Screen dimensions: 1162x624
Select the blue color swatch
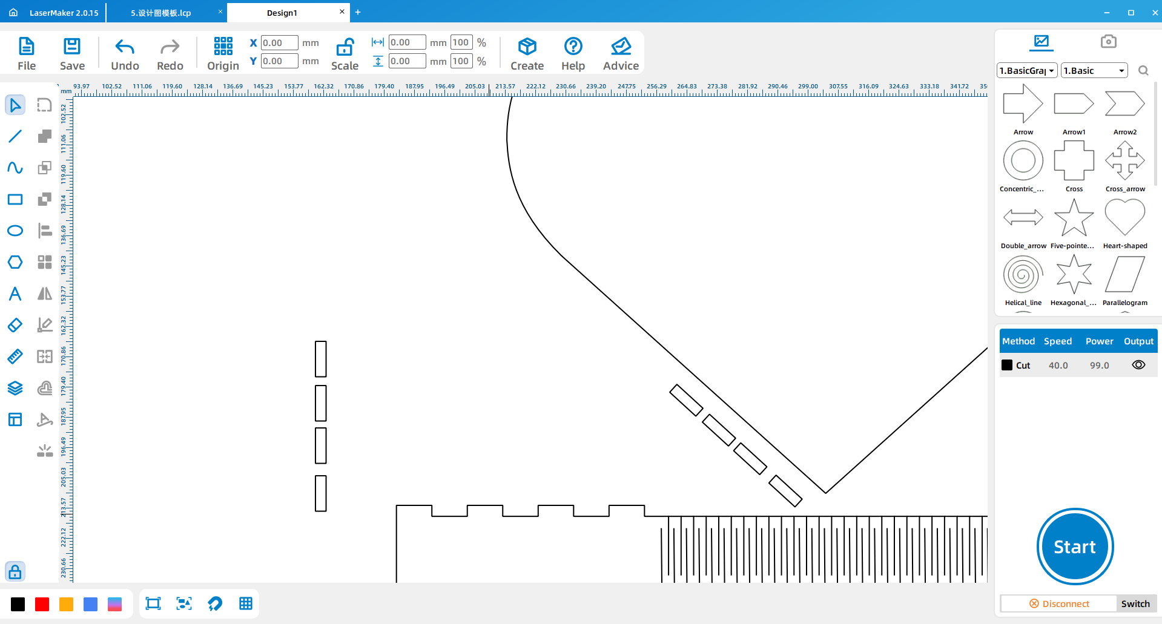click(90, 604)
